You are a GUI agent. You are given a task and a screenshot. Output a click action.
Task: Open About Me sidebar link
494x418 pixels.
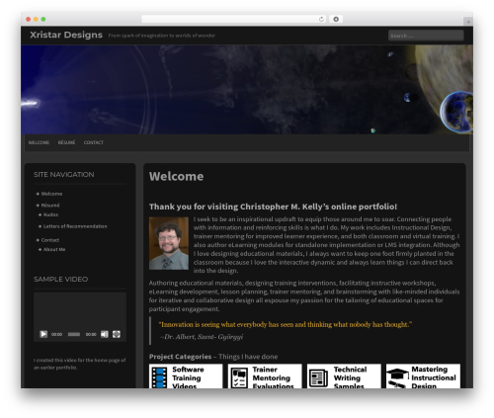[54, 249]
